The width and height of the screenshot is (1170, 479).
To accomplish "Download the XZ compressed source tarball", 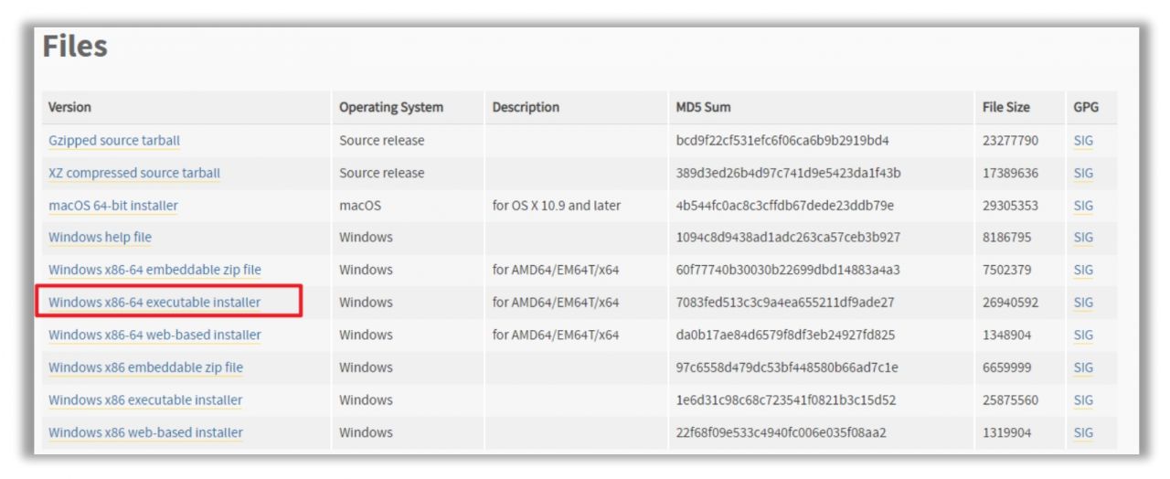I will coord(134,173).
